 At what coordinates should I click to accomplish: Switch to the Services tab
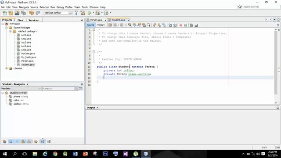point(33,20)
